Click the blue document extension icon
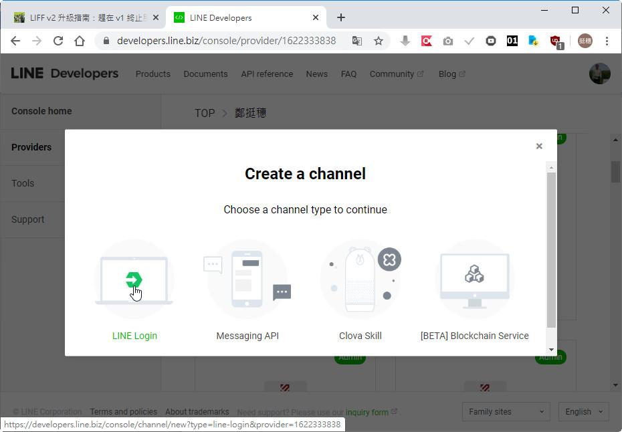This screenshot has height=432, width=622. coord(534,41)
